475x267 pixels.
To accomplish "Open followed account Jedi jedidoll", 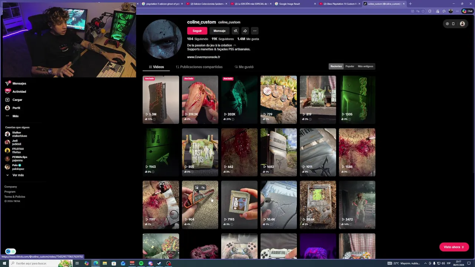I will tap(13, 142).
